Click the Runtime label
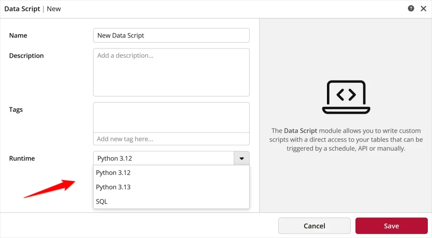Viewport: 432px width, 238px height. coord(22,158)
